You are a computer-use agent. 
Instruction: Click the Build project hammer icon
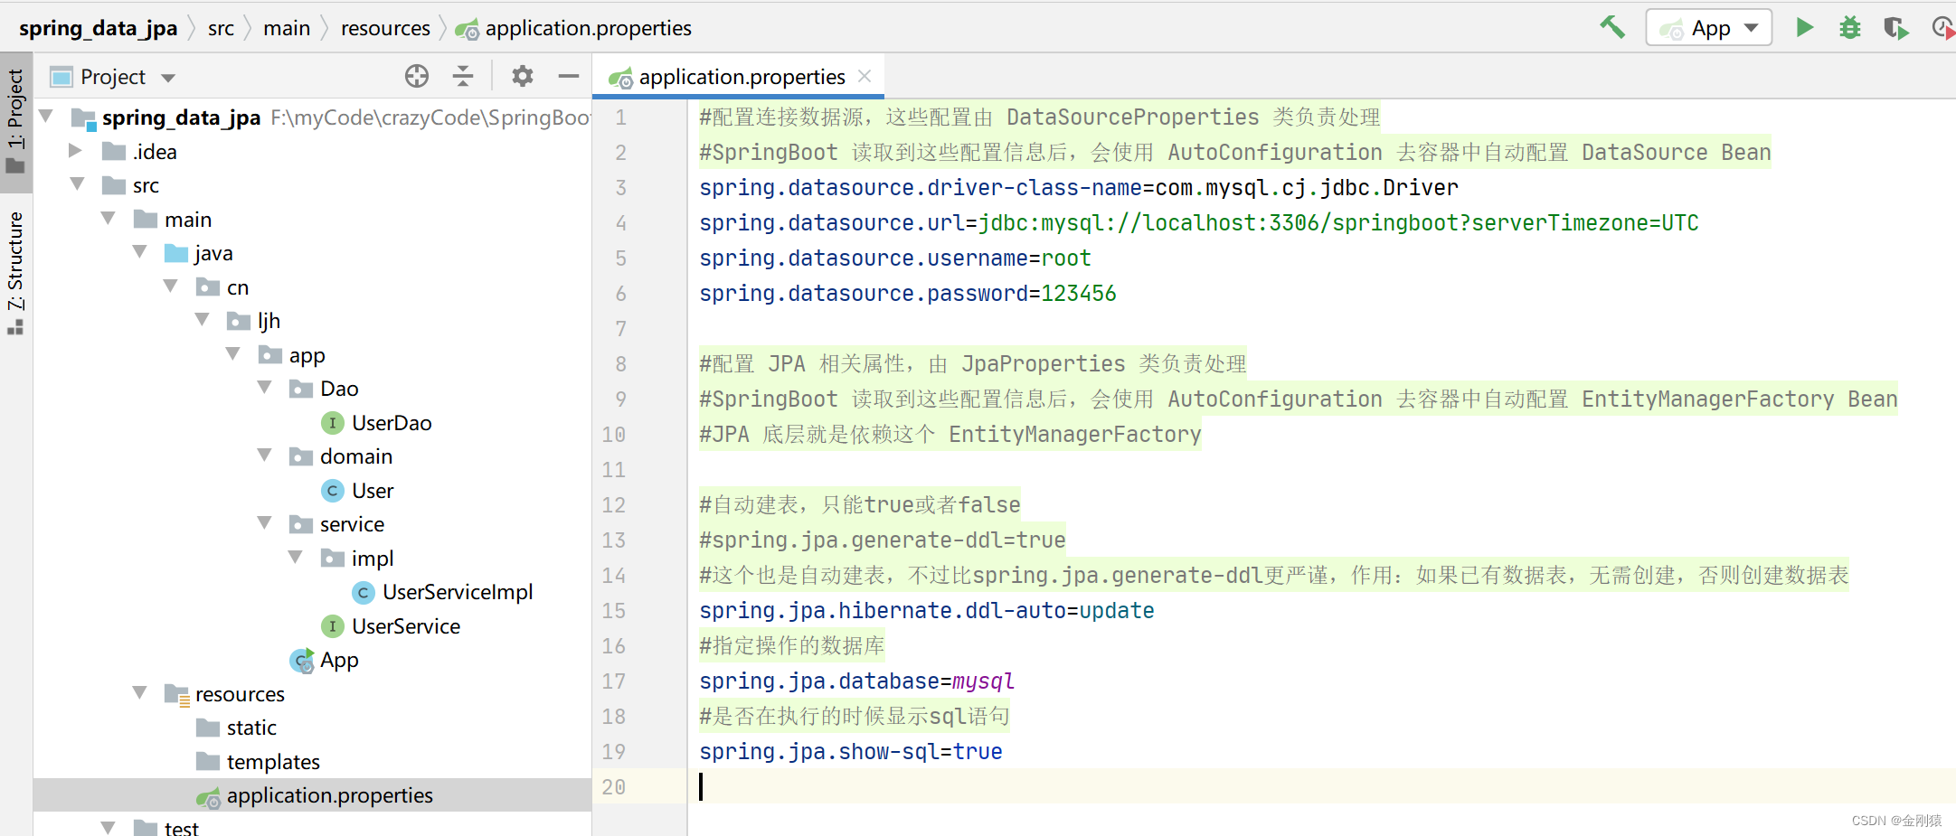click(1611, 27)
